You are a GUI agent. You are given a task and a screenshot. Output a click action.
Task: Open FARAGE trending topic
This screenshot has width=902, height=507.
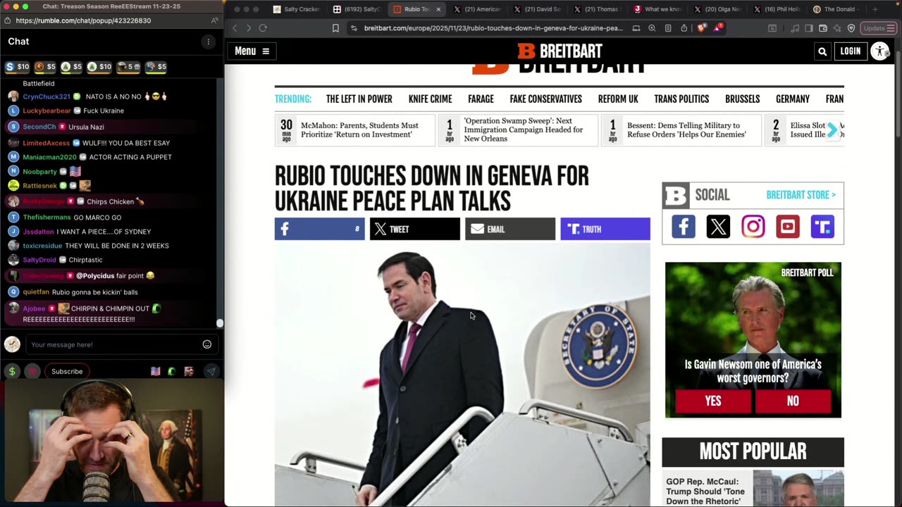tap(481, 99)
